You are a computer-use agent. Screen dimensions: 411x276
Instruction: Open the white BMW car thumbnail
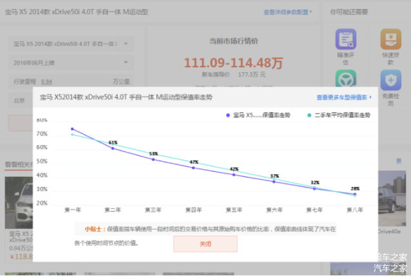click(19, 202)
